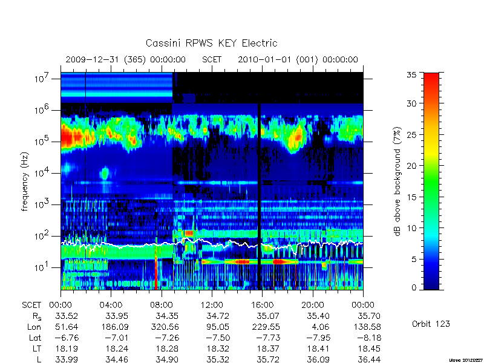
Task: Click the "Orbit 123" label
Action: pos(431,324)
